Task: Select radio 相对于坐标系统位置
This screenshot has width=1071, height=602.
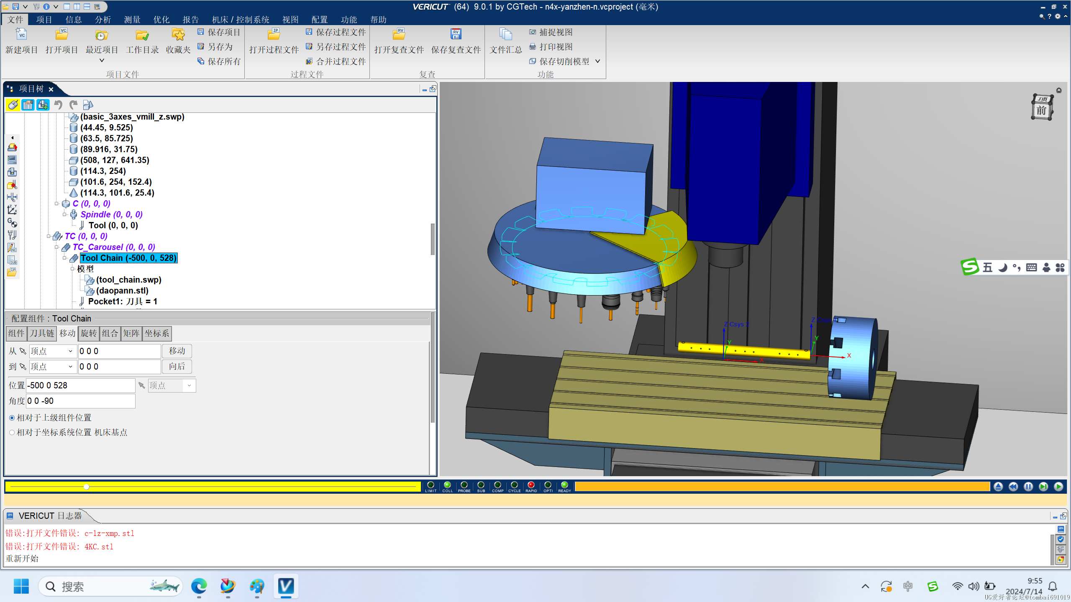Action: point(12,432)
